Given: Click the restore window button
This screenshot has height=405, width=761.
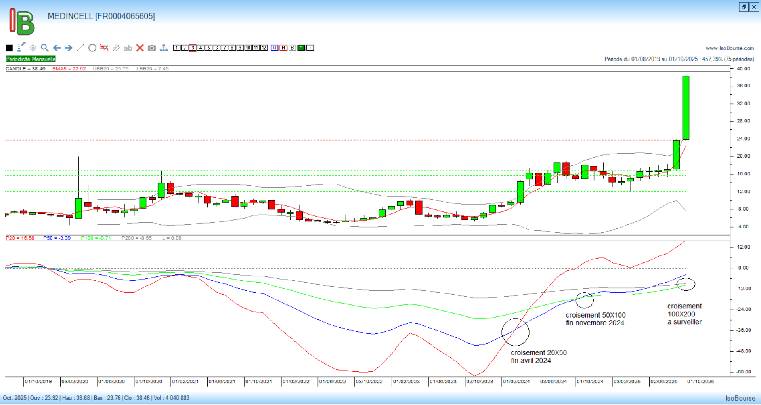Looking at the screenshot, I should point(744,7).
